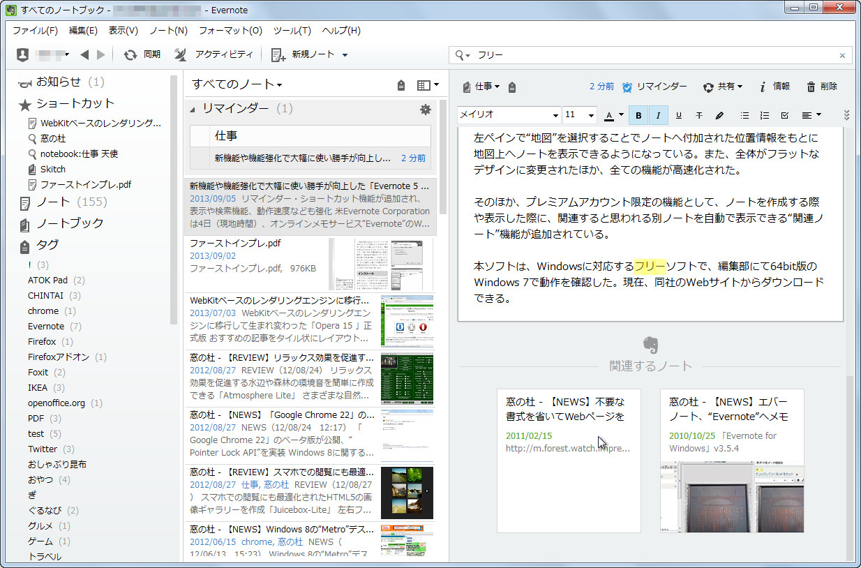Viewport: 861px width, 568px height.
Task: Open ノート (155) in sidebar
Action: click(63, 202)
